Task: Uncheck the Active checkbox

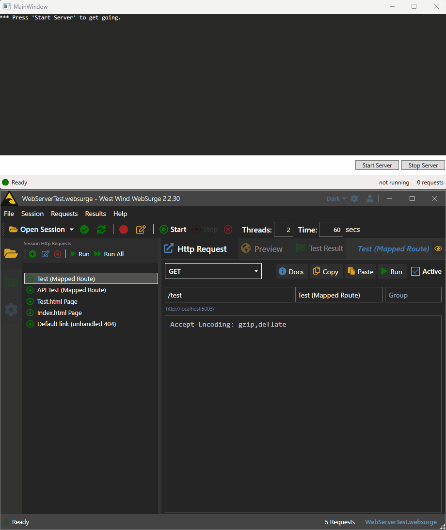Action: tap(415, 271)
